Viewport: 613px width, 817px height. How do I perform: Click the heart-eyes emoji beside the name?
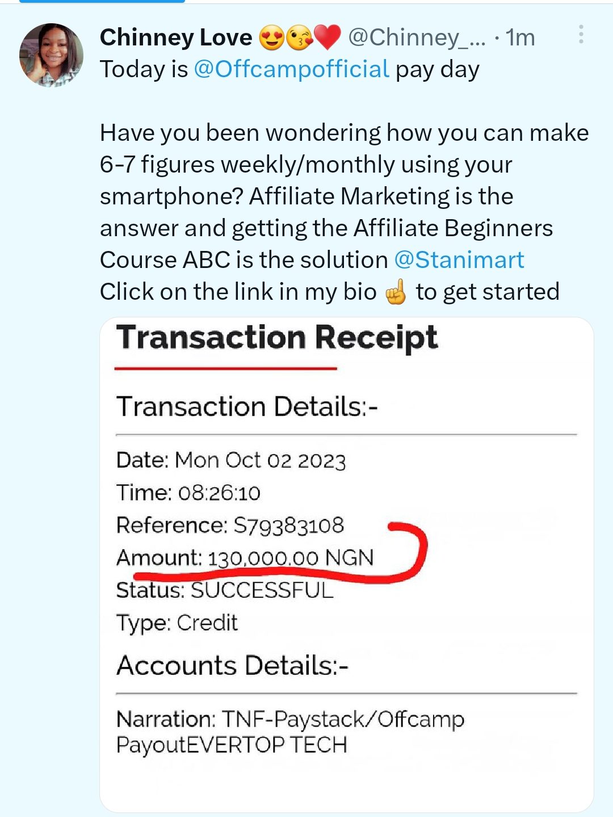[x=271, y=37]
